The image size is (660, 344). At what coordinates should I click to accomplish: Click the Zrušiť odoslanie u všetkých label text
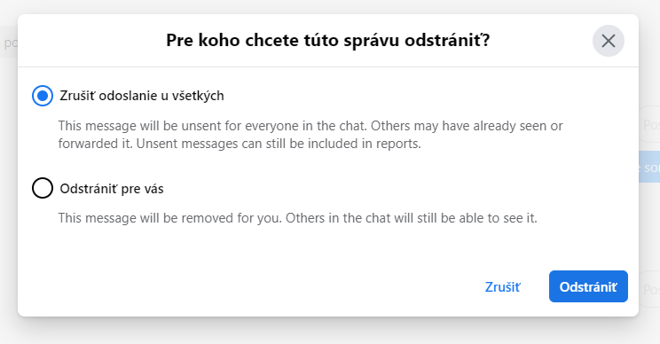click(142, 96)
